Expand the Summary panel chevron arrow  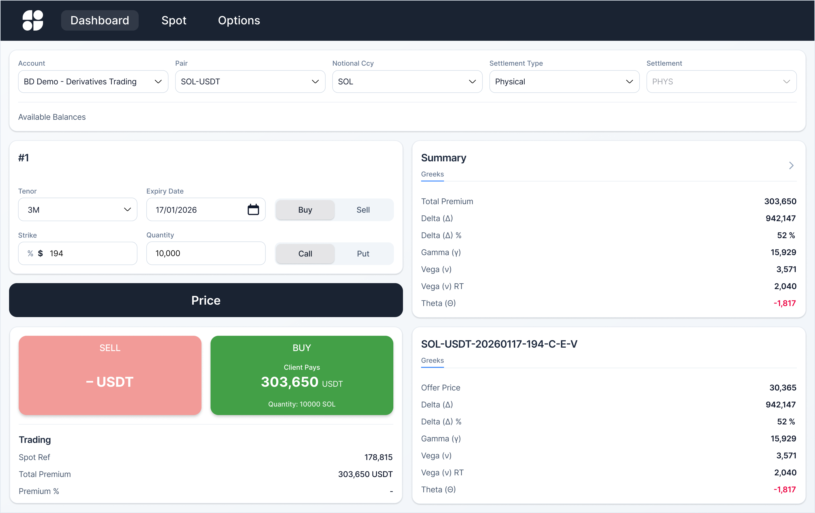(x=791, y=166)
